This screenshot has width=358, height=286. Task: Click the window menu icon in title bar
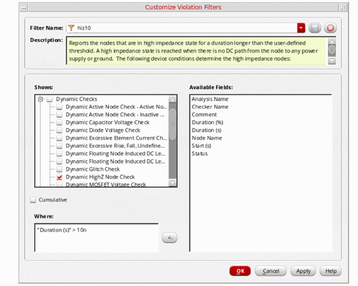[x=24, y=7]
